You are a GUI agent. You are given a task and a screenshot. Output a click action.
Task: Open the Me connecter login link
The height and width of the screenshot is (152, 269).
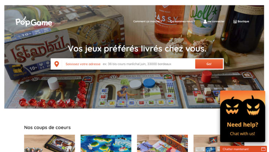[x=216, y=22]
